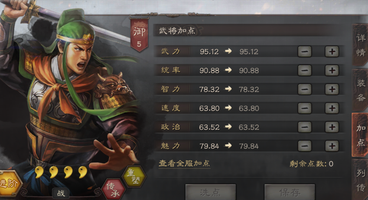Increase 武力 with the plus button
The height and width of the screenshot is (200, 368).
pos(332,52)
